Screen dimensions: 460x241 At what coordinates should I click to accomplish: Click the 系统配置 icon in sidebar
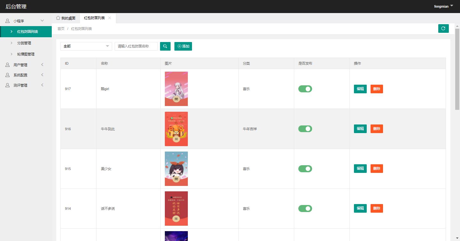point(7,75)
